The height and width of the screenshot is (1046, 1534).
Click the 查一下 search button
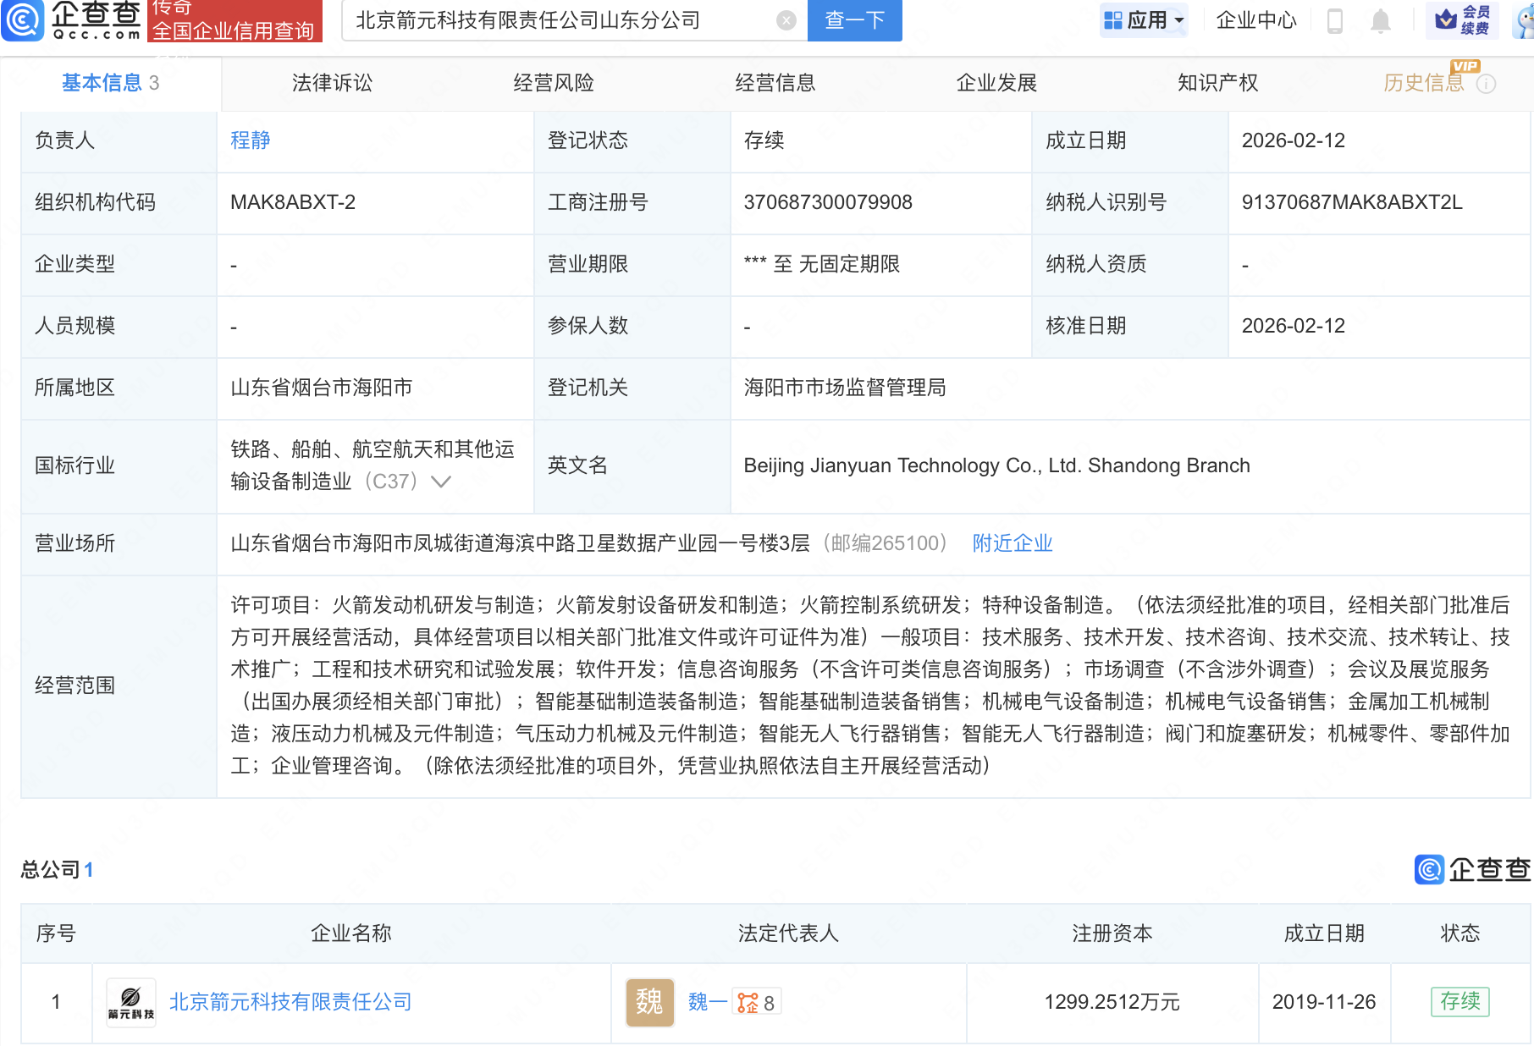pos(853,20)
